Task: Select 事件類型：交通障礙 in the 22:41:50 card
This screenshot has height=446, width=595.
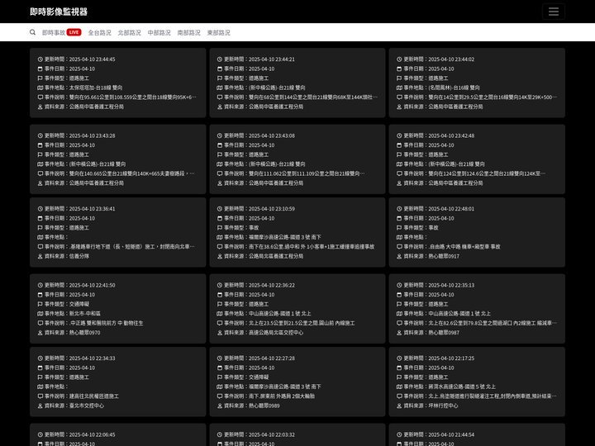Action: click(67, 304)
